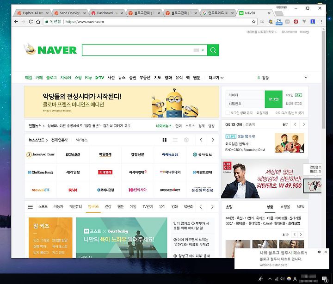Click the browser address bar URL
Image resolution: width=333 pixels, height=284 pixels.
tap(85, 22)
